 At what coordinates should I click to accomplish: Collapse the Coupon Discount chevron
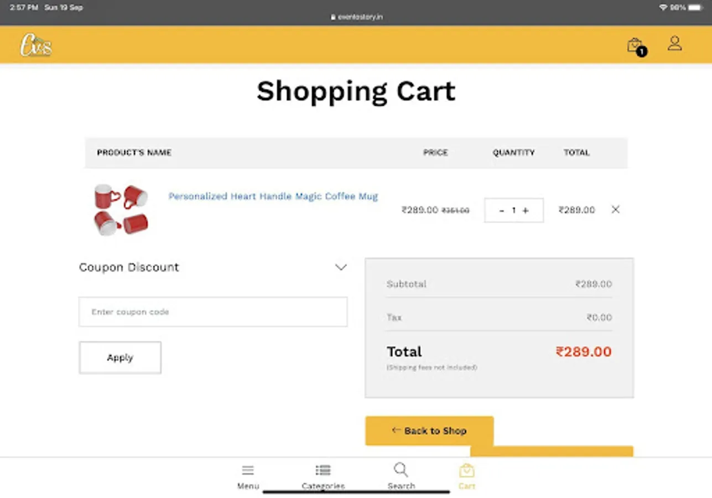pyautogui.click(x=341, y=267)
